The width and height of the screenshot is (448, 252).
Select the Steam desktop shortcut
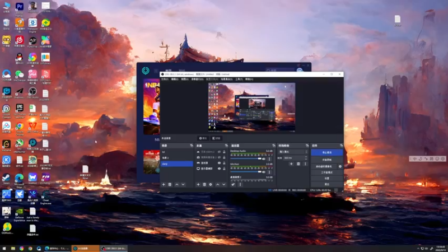[6, 179]
